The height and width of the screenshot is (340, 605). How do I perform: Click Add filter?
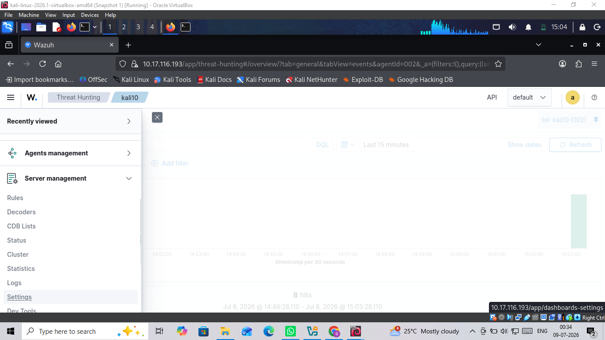(x=170, y=163)
